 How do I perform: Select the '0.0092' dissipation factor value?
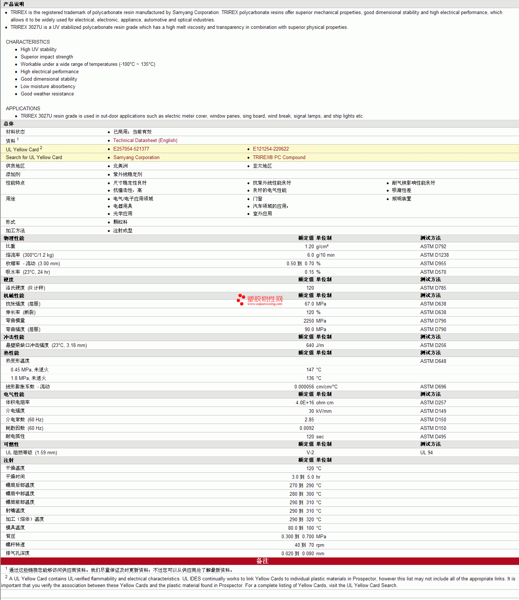(307, 428)
